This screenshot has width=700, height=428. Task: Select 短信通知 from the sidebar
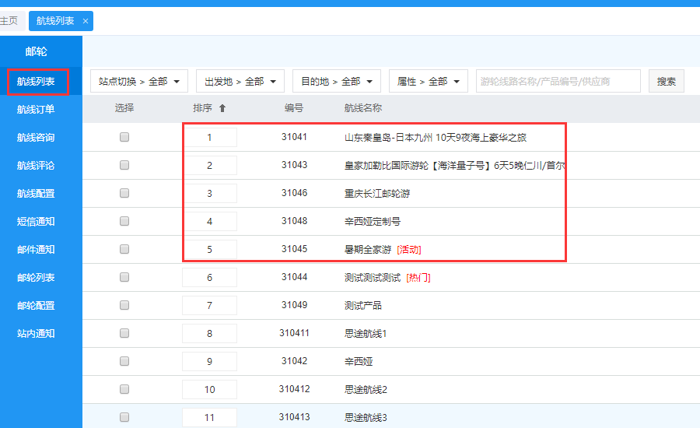tap(36, 222)
